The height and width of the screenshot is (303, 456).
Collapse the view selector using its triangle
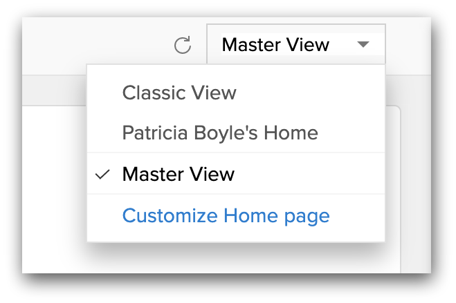coord(364,46)
